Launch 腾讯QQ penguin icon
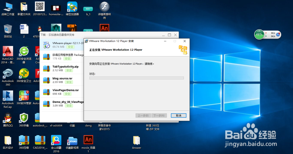 8,120
